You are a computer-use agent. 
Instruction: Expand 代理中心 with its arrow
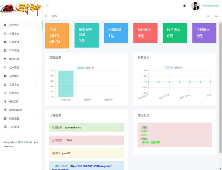tap(37, 33)
